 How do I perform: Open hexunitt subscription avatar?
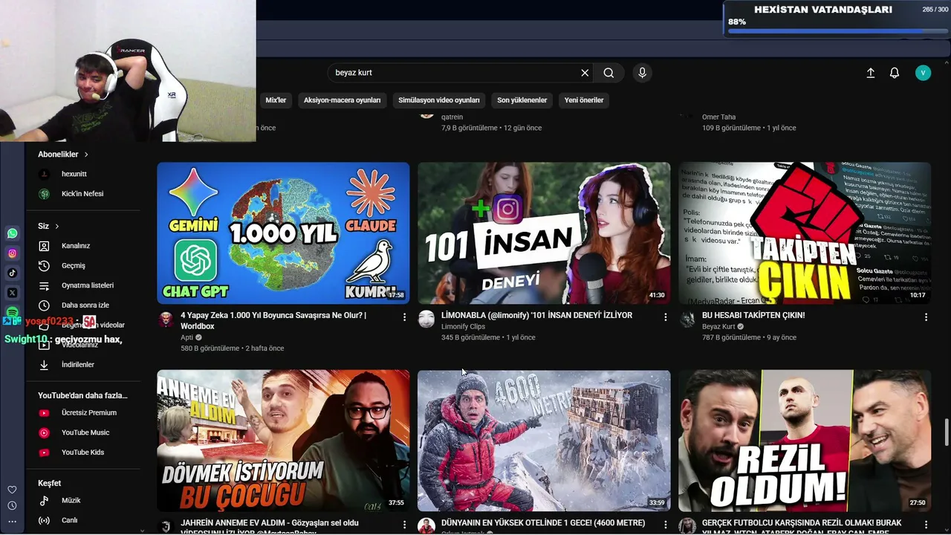click(45, 174)
